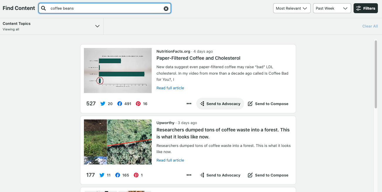Click the search magnifier icon

point(43,8)
